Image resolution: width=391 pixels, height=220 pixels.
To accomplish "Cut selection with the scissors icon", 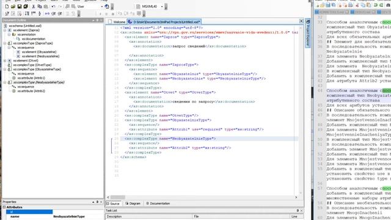I will pos(34,7).
